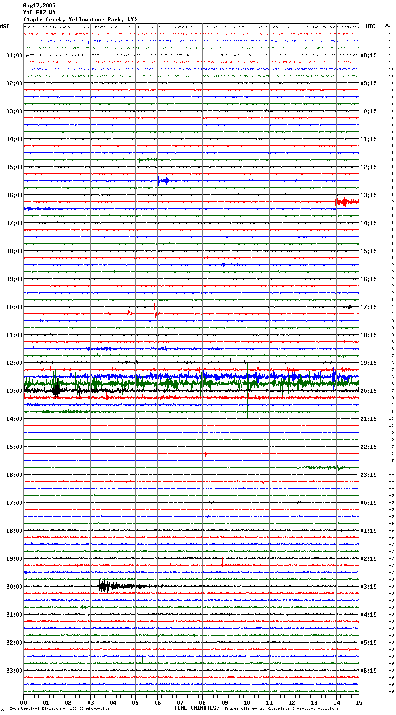Click the 10:00 MST time label
The height and width of the screenshot is (715, 396).
(x=14, y=307)
